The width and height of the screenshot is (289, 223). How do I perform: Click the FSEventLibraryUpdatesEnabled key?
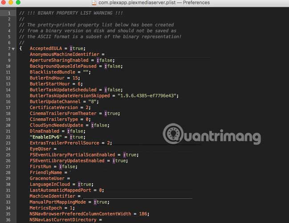67,161
